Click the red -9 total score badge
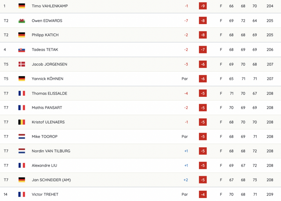 [x=203, y=6]
